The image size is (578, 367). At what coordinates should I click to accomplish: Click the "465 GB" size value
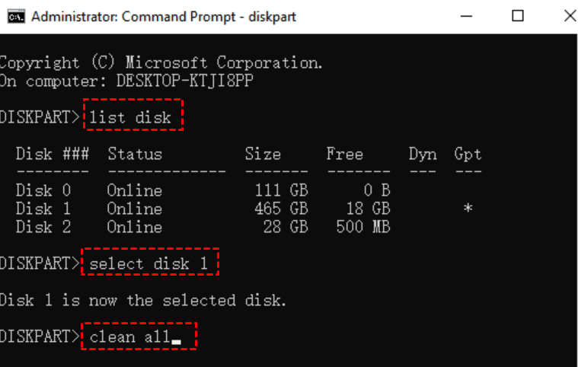pos(281,209)
